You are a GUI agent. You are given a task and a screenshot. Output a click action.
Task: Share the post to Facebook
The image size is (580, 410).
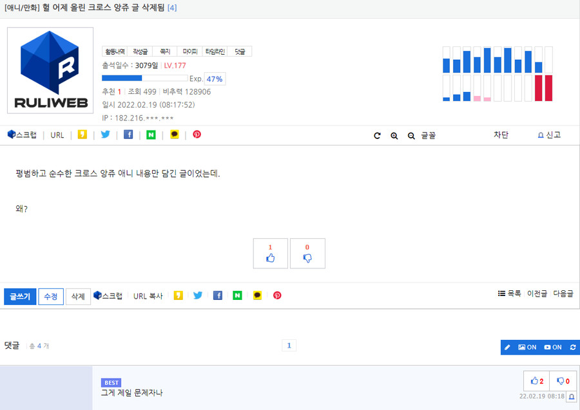click(128, 135)
